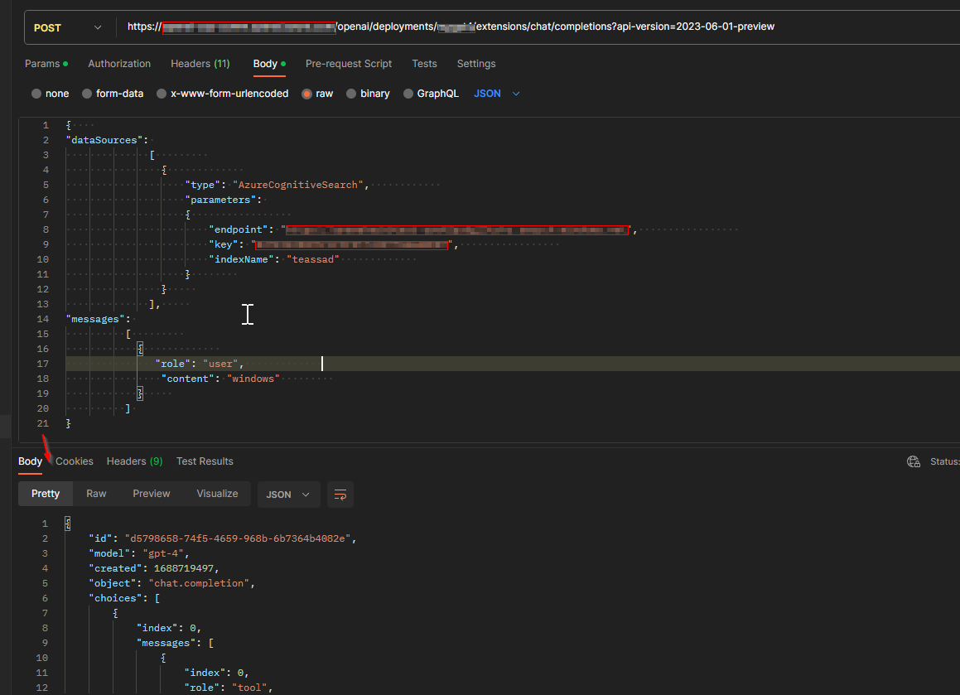Switch body type to GraphQL
960x695 pixels.
pos(431,94)
